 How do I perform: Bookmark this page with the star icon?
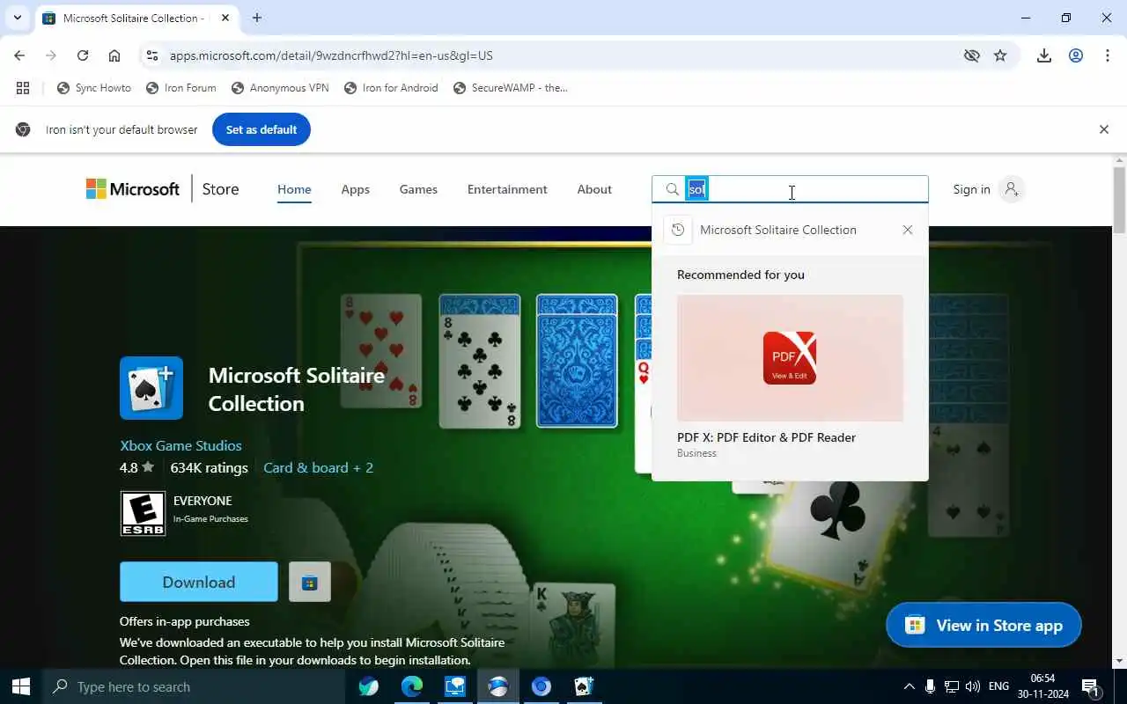tap(1000, 55)
